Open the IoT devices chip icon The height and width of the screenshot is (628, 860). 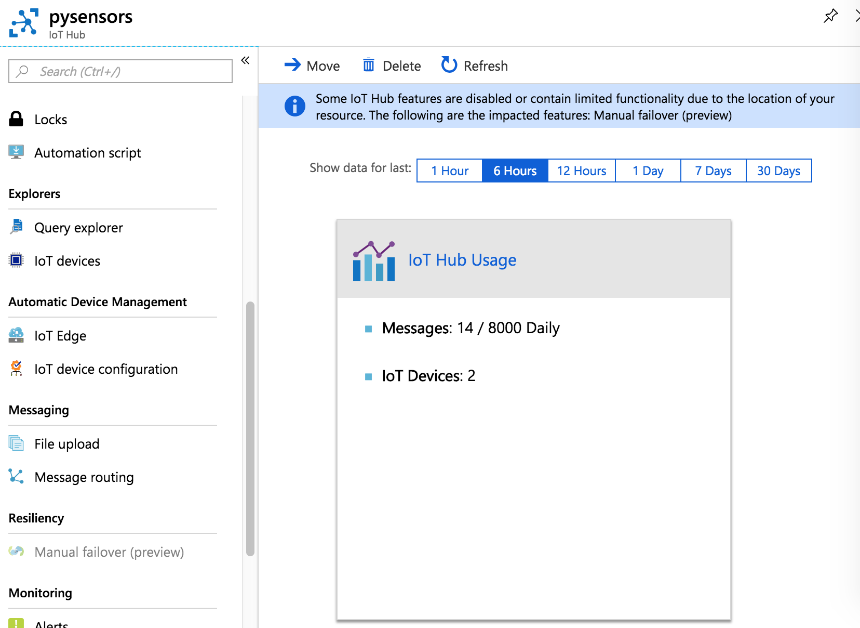click(x=16, y=260)
